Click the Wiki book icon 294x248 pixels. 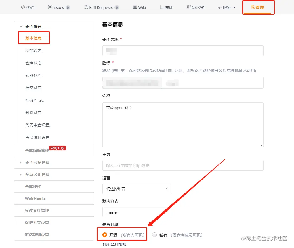click(135, 7)
